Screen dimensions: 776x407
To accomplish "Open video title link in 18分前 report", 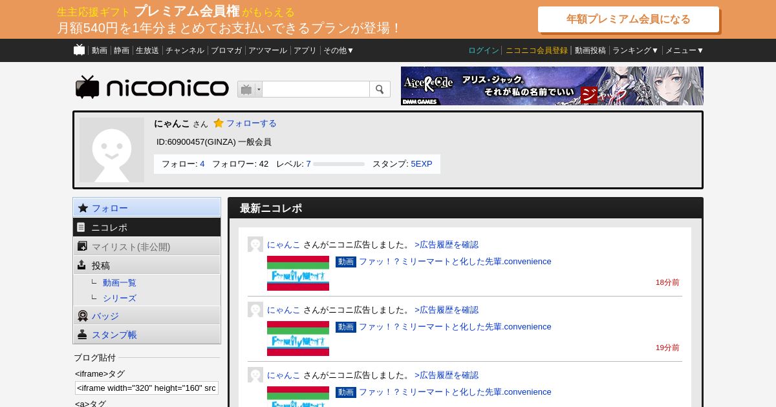I will click(x=455, y=262).
